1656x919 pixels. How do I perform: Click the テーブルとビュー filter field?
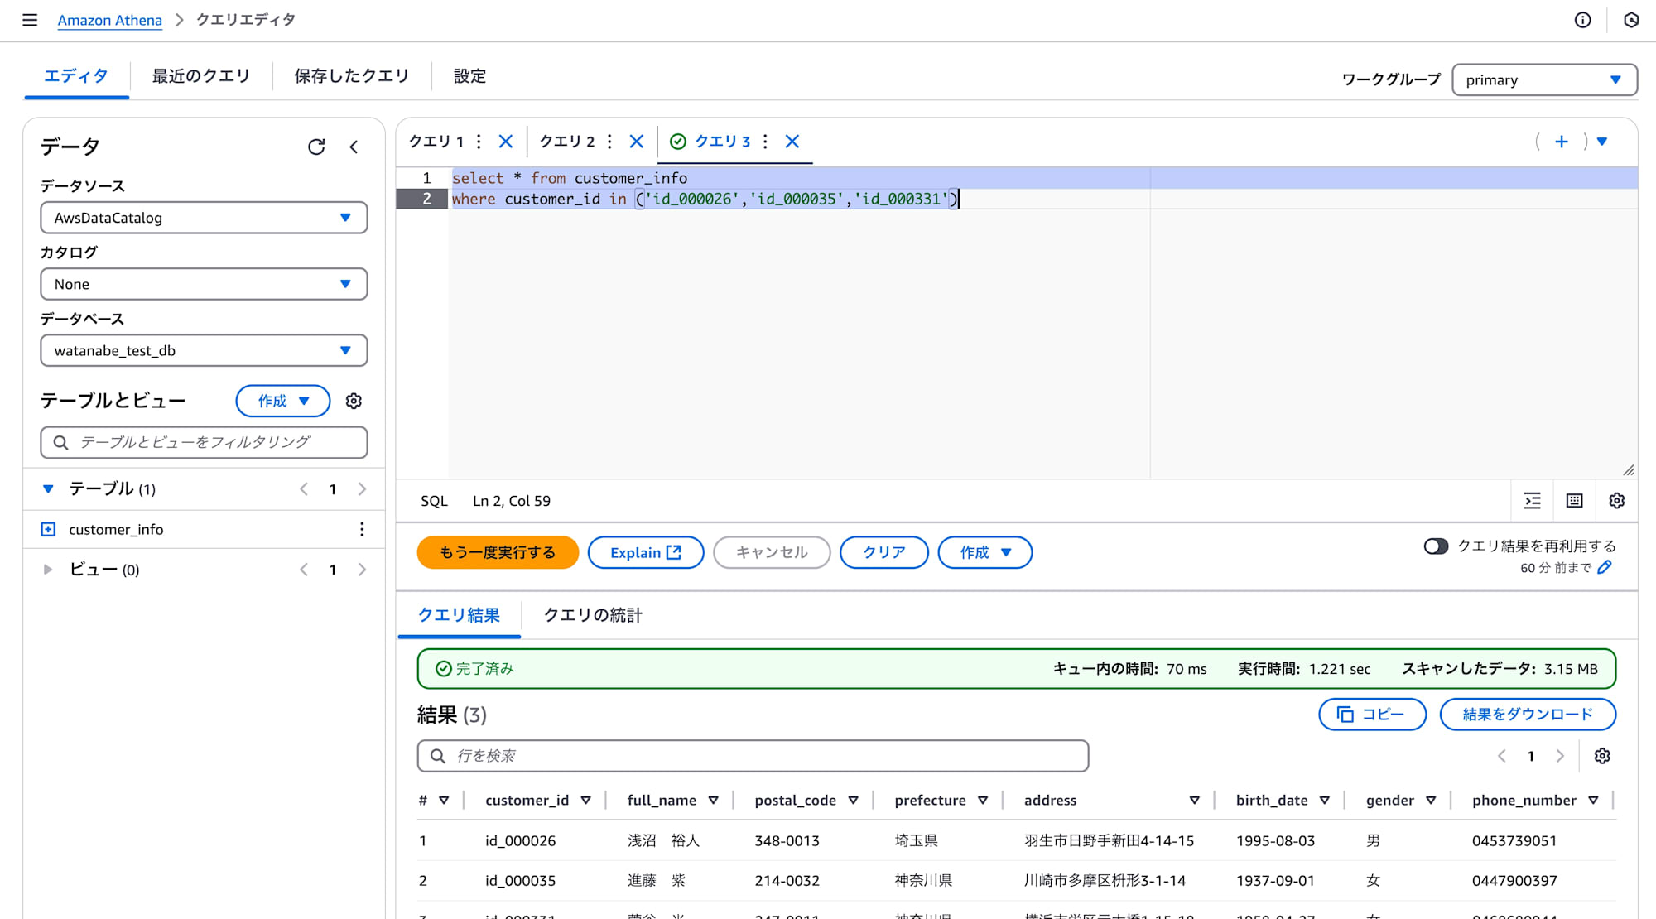tap(204, 442)
